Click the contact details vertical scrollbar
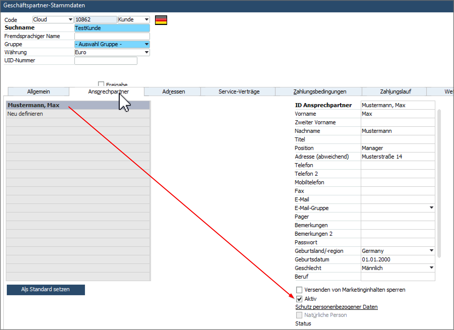This screenshot has width=454, height=330. [x=439, y=184]
